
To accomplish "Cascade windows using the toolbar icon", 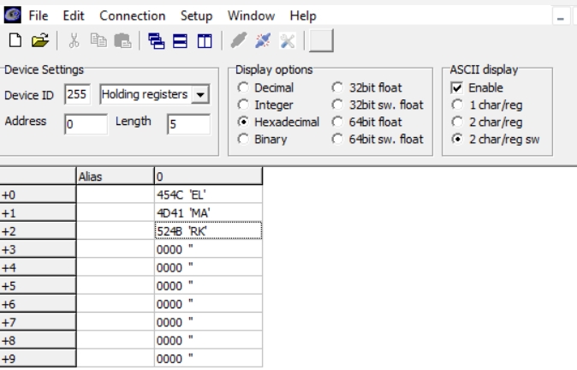I will tap(156, 39).
